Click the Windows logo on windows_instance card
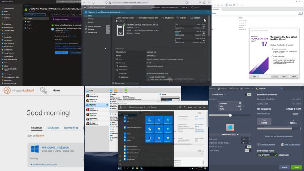The image size is (304, 171). pos(35,149)
